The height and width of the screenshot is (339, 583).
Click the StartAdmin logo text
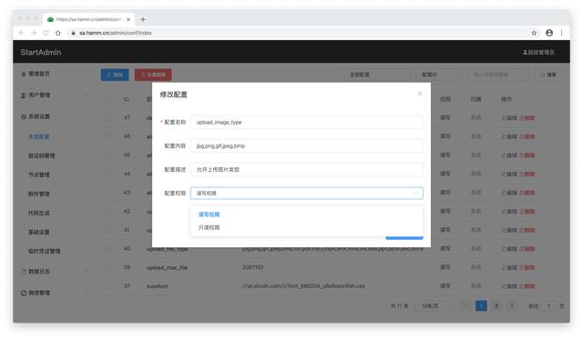click(41, 53)
